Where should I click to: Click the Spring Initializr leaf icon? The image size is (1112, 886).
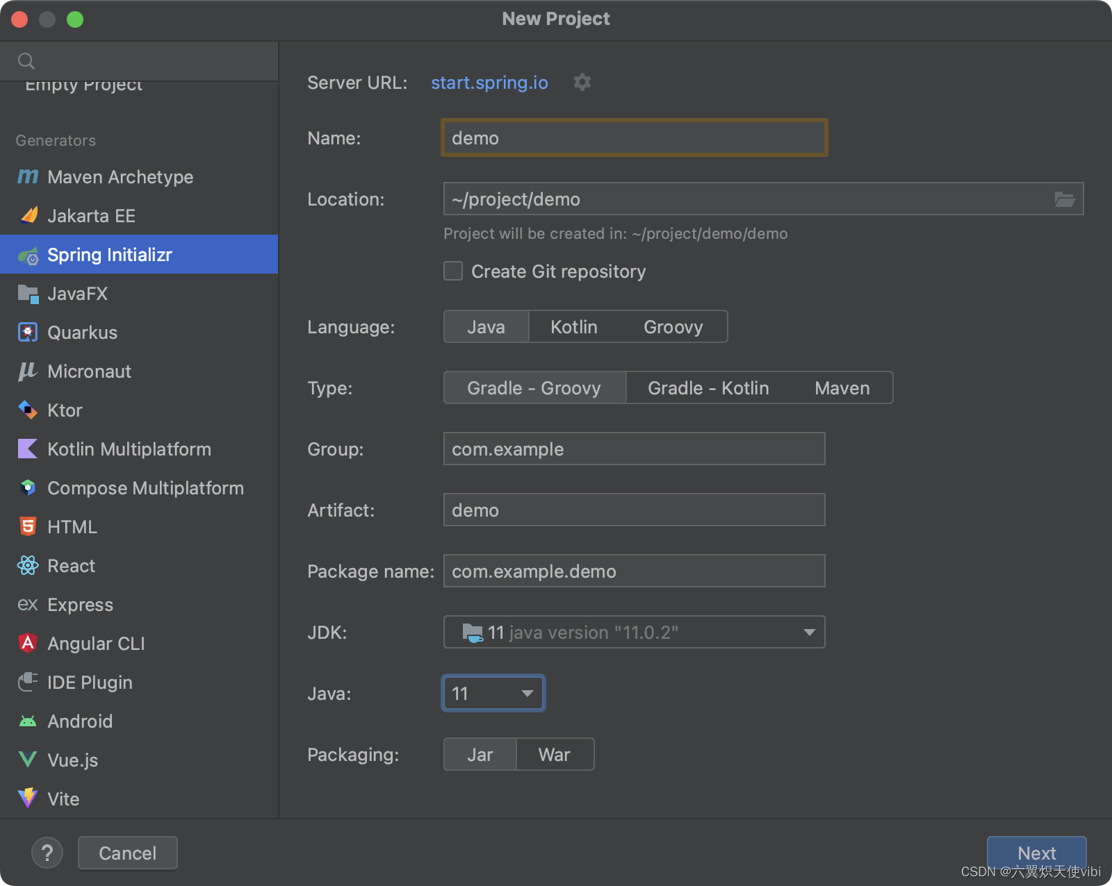(x=28, y=256)
